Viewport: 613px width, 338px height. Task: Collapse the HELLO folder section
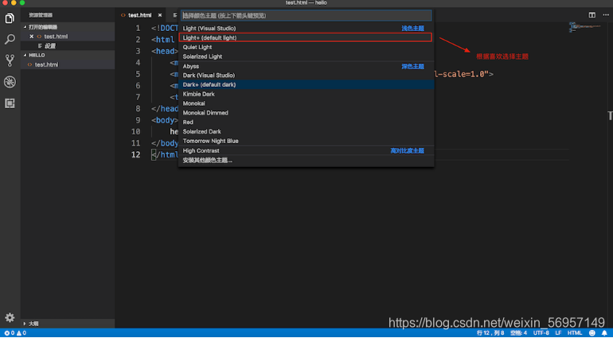[68, 55]
